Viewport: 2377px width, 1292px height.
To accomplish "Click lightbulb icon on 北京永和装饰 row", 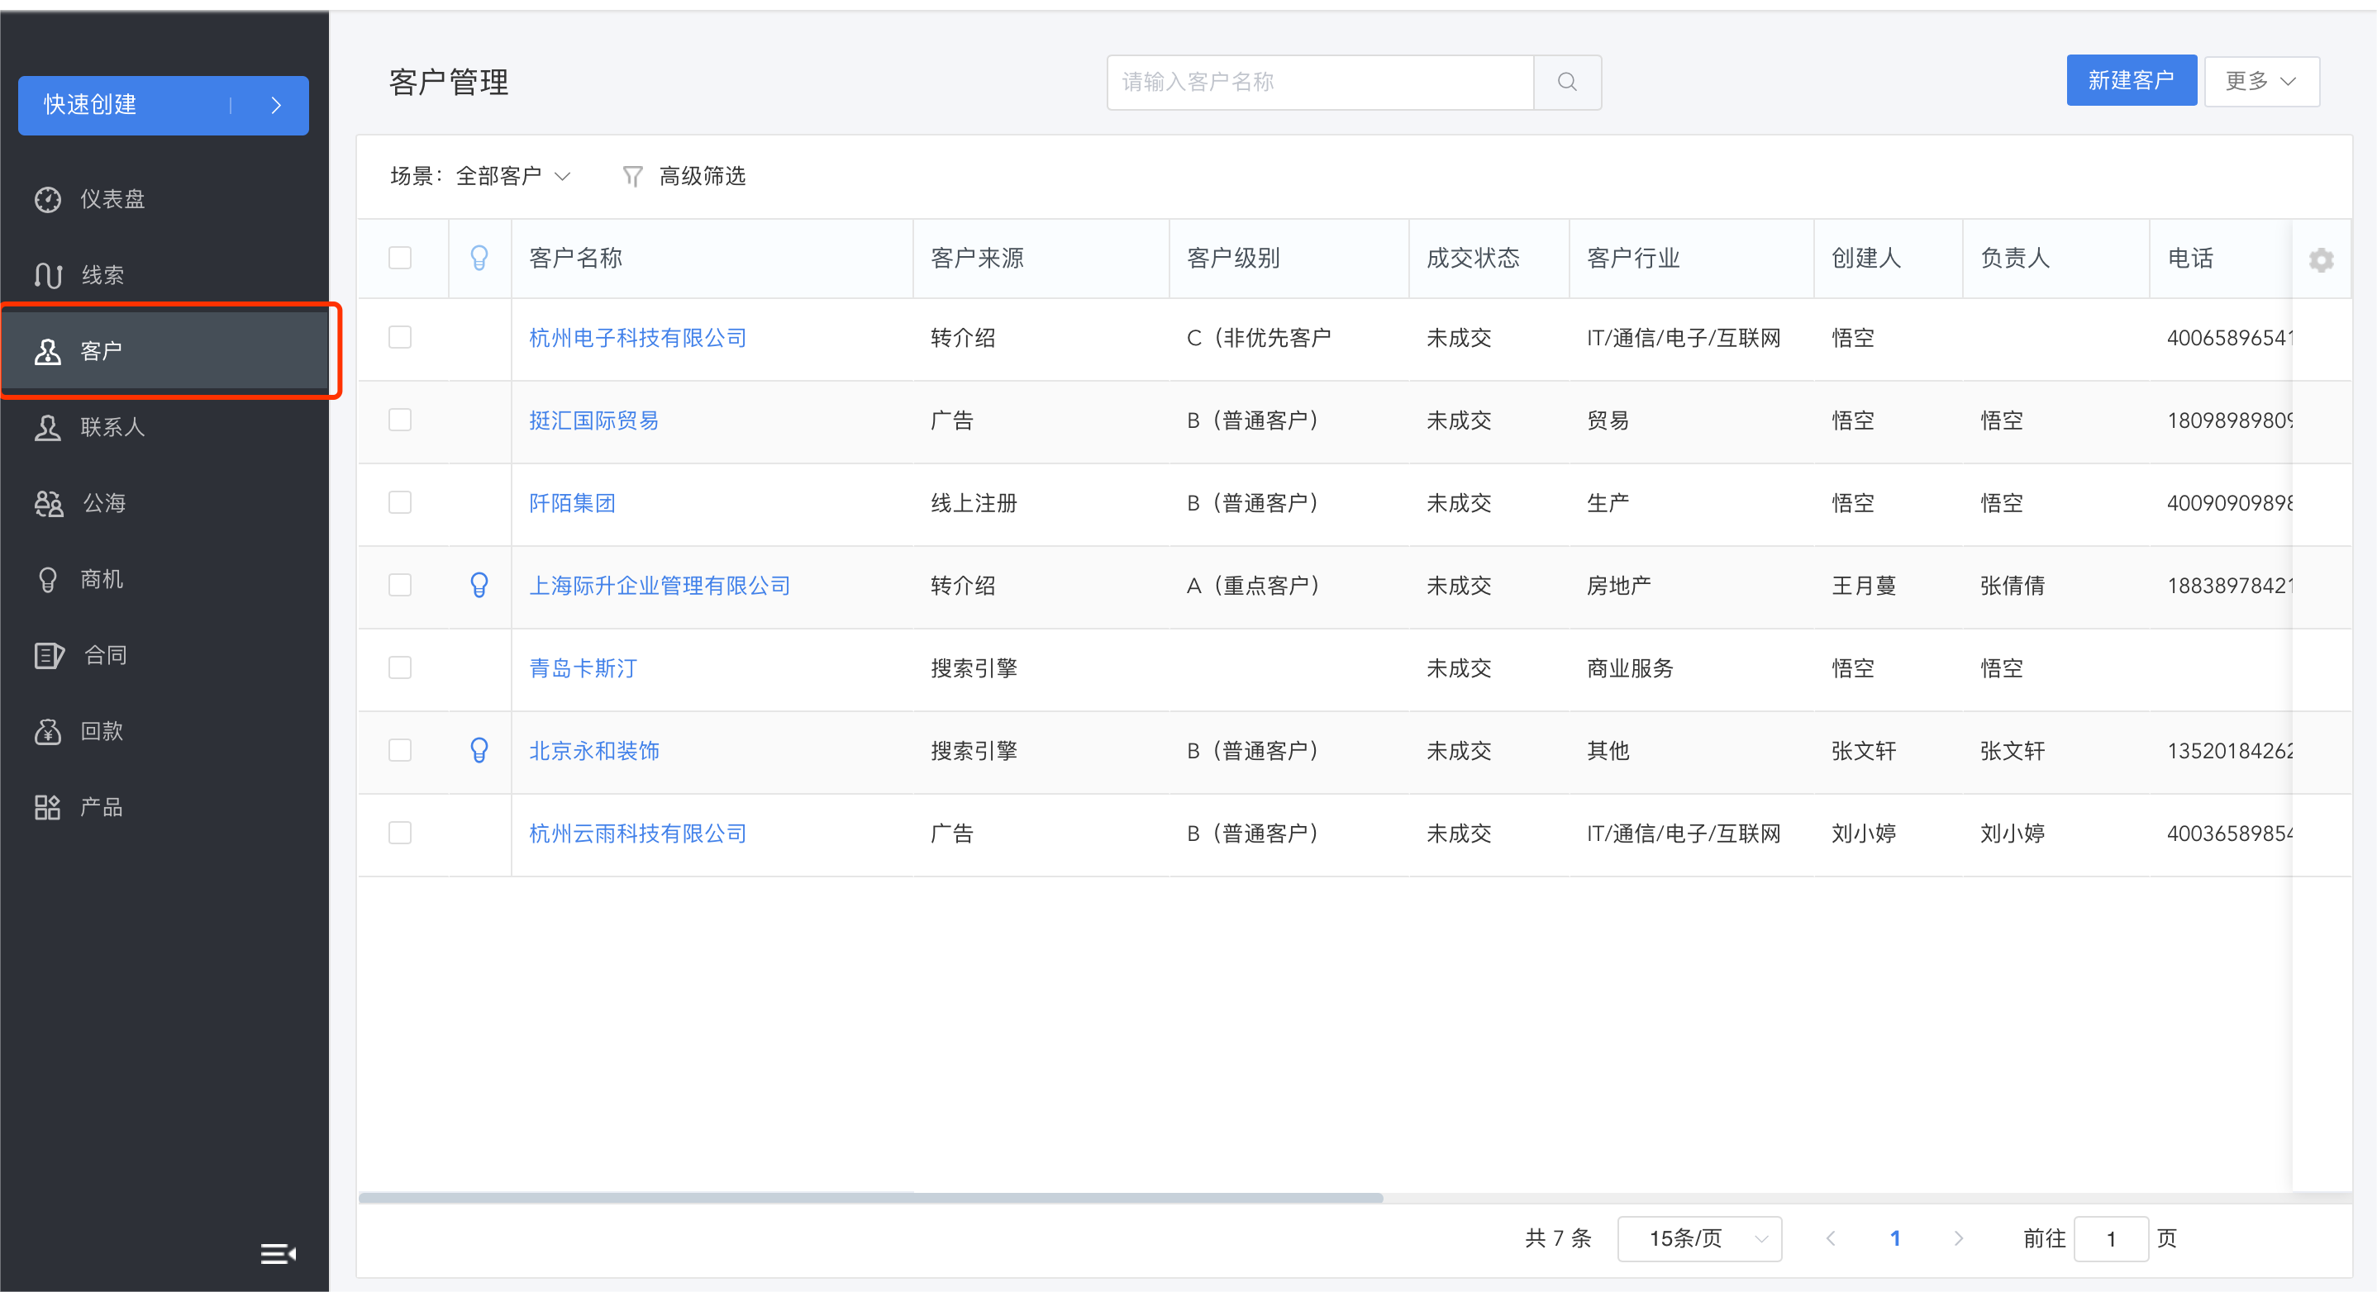I will [479, 751].
